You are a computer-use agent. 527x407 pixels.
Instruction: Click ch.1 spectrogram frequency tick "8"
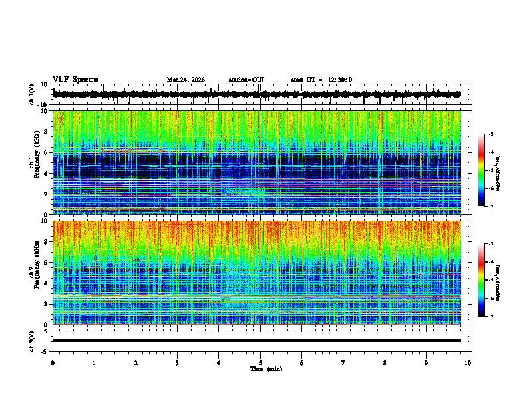tap(47, 132)
